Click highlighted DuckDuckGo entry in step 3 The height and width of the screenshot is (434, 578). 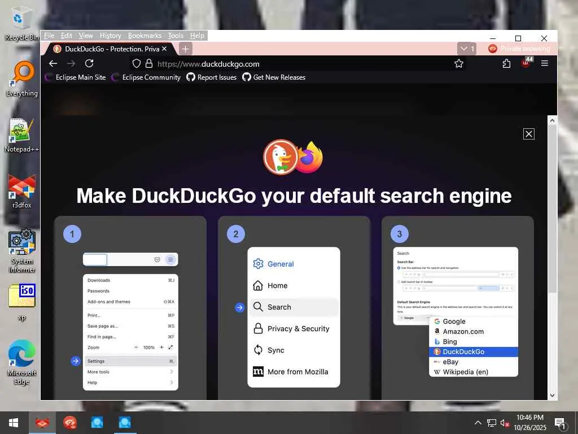[474, 351]
